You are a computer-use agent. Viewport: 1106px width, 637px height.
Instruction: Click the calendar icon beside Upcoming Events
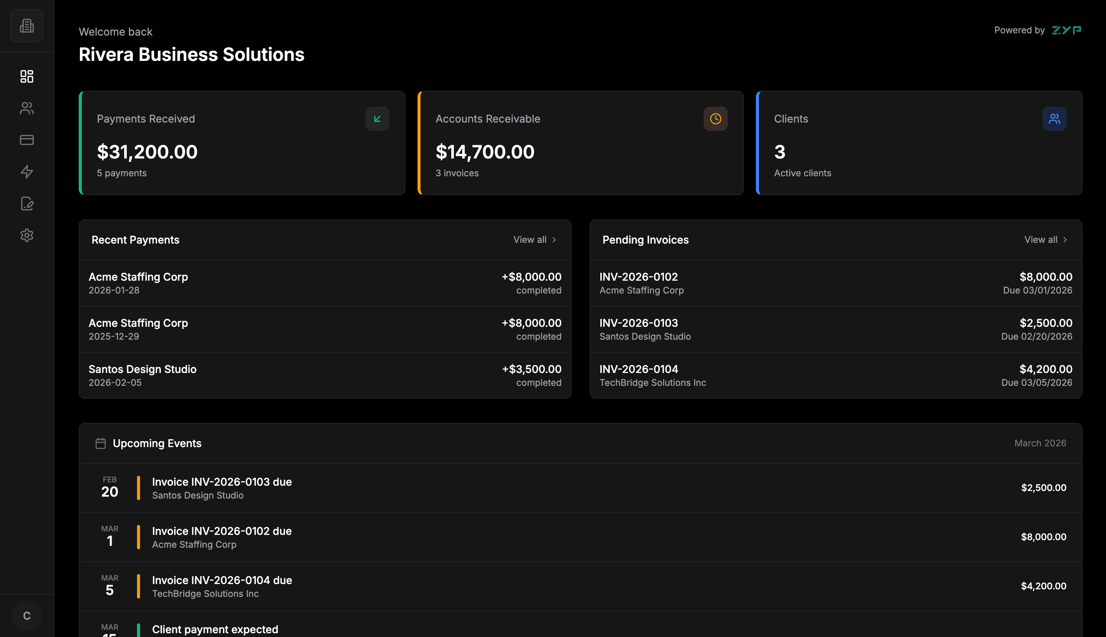(x=101, y=443)
